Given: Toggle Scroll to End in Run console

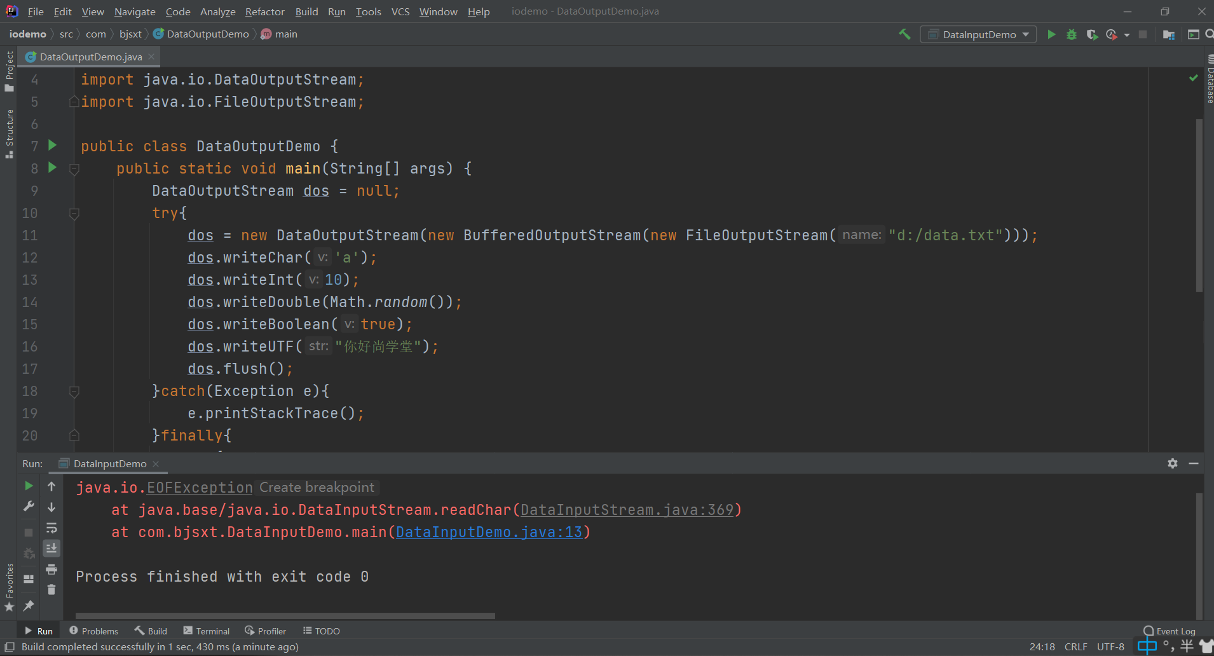Looking at the screenshot, I should [51, 548].
